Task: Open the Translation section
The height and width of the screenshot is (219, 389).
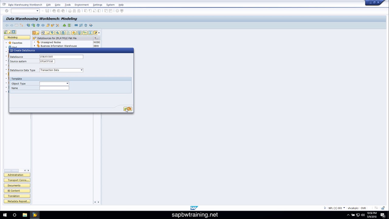Action: (17, 196)
